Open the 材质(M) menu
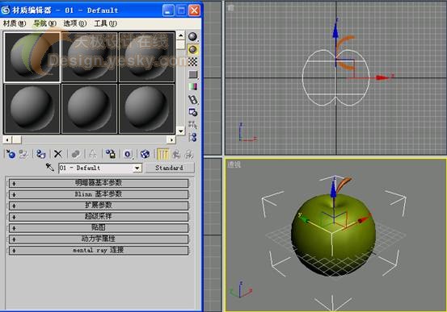The width and height of the screenshot is (447, 312). click(15, 23)
